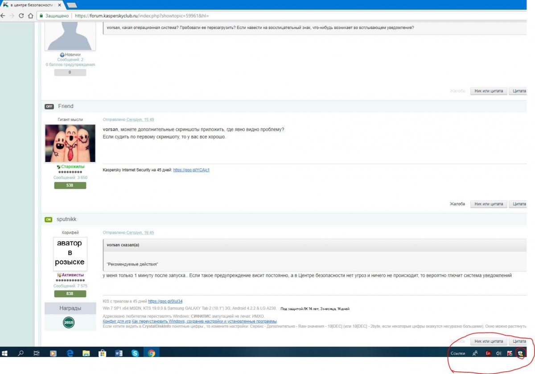Click 'Сообщений: 7 575' under sputnikk

point(70,286)
